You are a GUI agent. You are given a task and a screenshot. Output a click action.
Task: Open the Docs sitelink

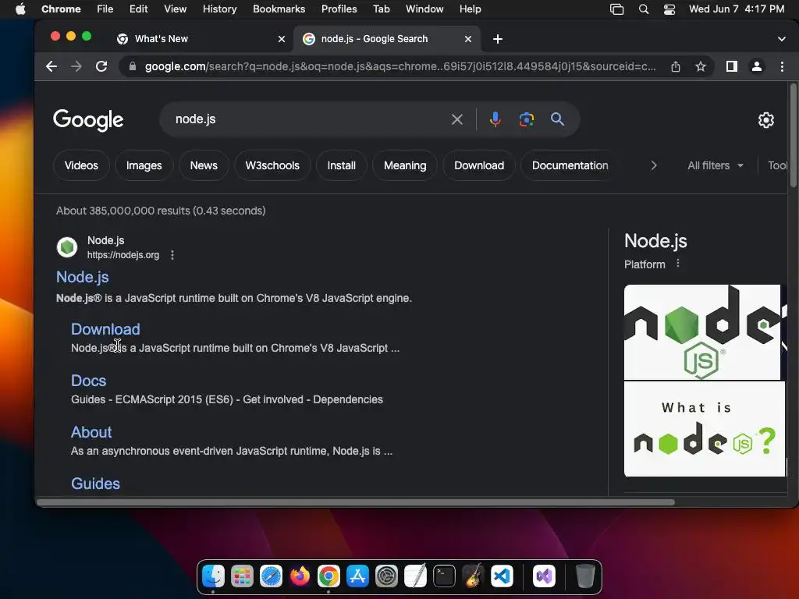point(89,381)
